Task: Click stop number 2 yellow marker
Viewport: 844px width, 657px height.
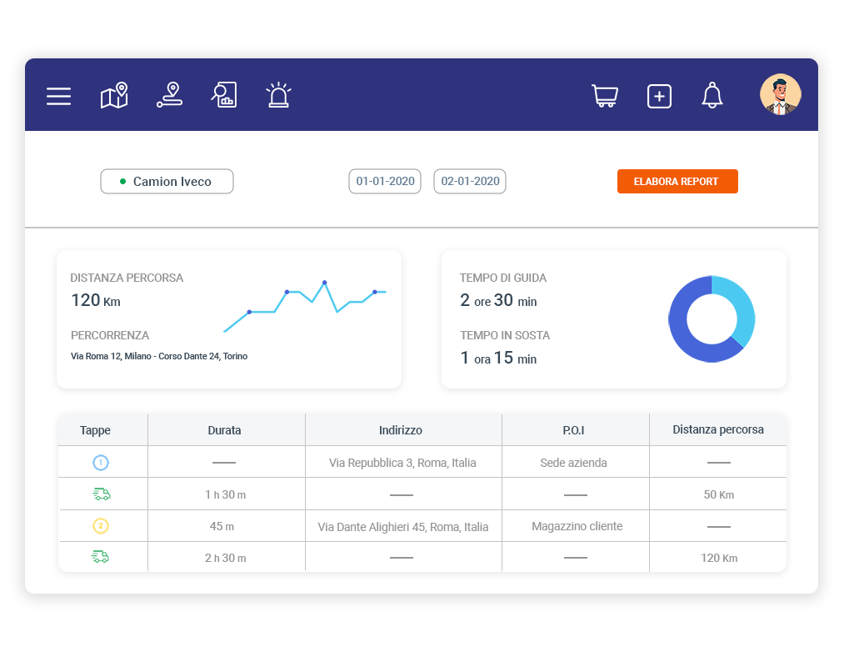Action: coord(101,526)
